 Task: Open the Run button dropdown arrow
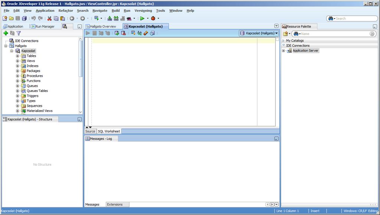(x=148, y=19)
